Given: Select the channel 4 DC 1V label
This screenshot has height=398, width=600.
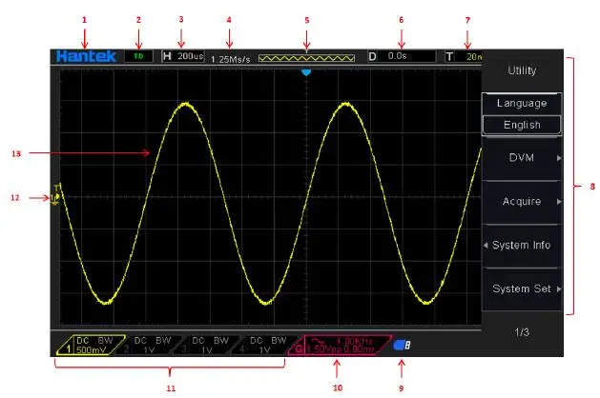Looking at the screenshot, I should point(265,345).
